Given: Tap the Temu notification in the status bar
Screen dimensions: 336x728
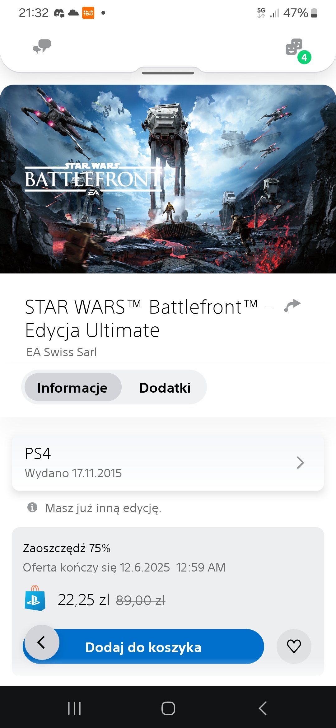Looking at the screenshot, I should [88, 13].
